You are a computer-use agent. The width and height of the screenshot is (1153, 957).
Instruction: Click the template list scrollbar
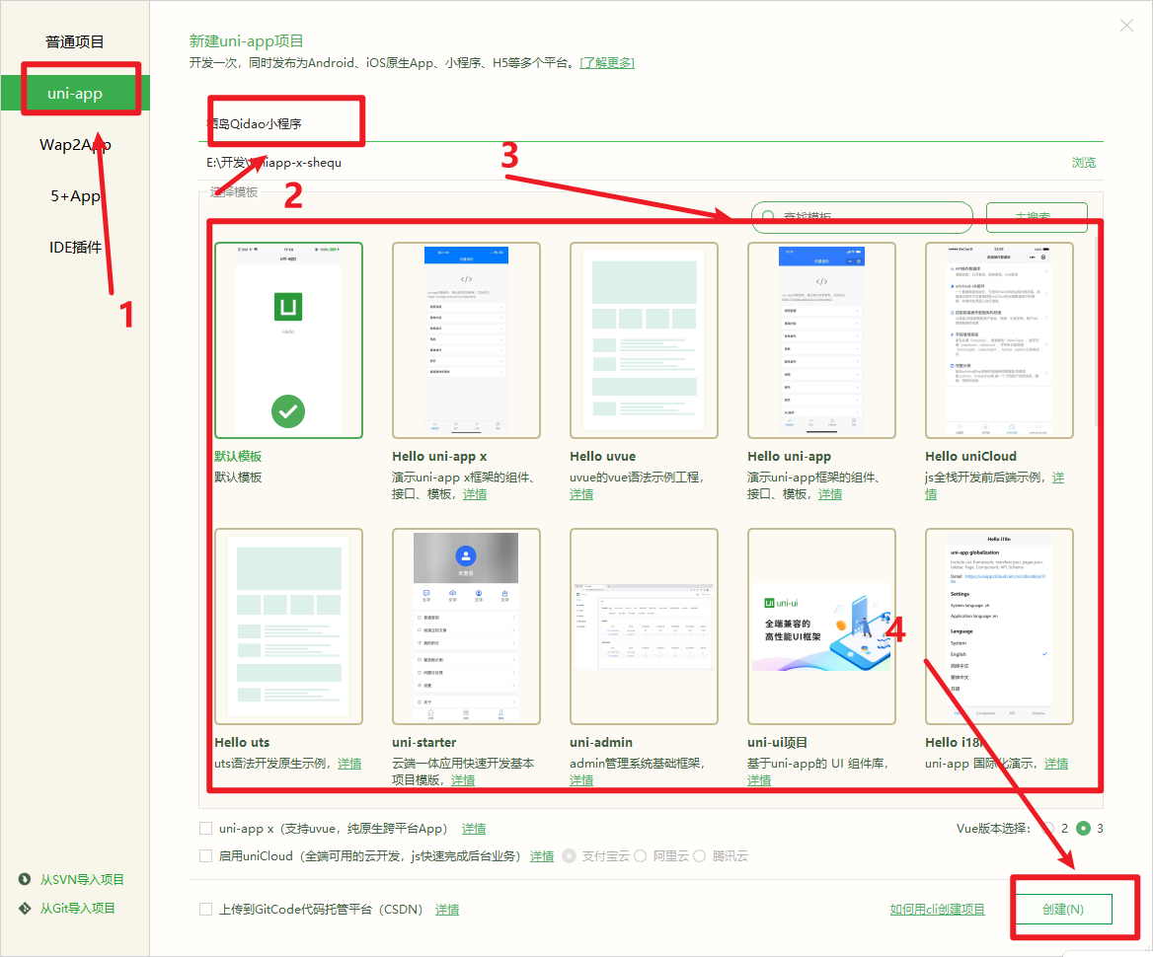(1096, 331)
